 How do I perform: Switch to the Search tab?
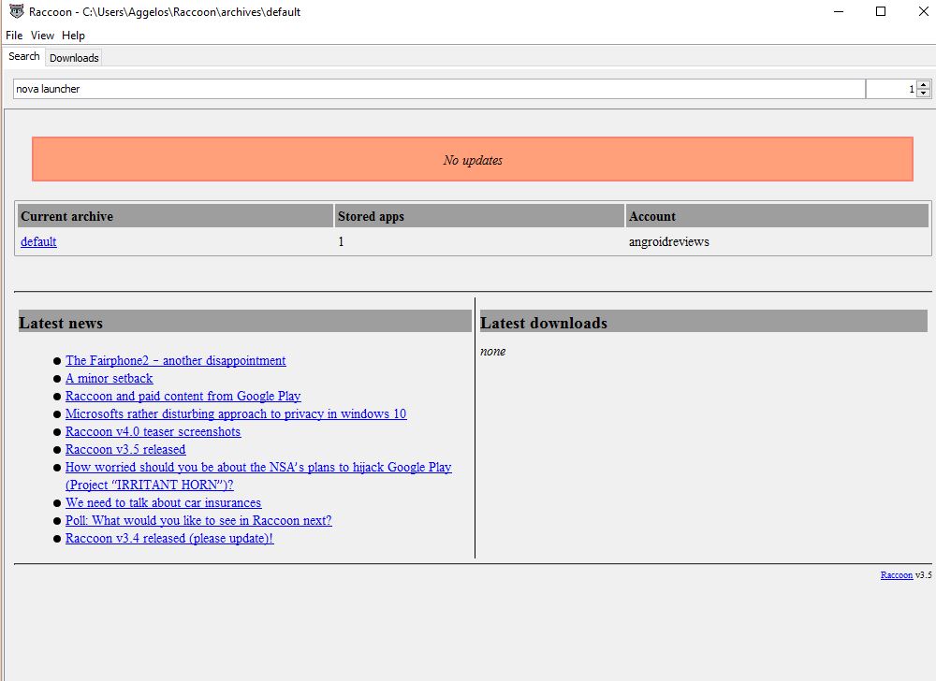24,56
